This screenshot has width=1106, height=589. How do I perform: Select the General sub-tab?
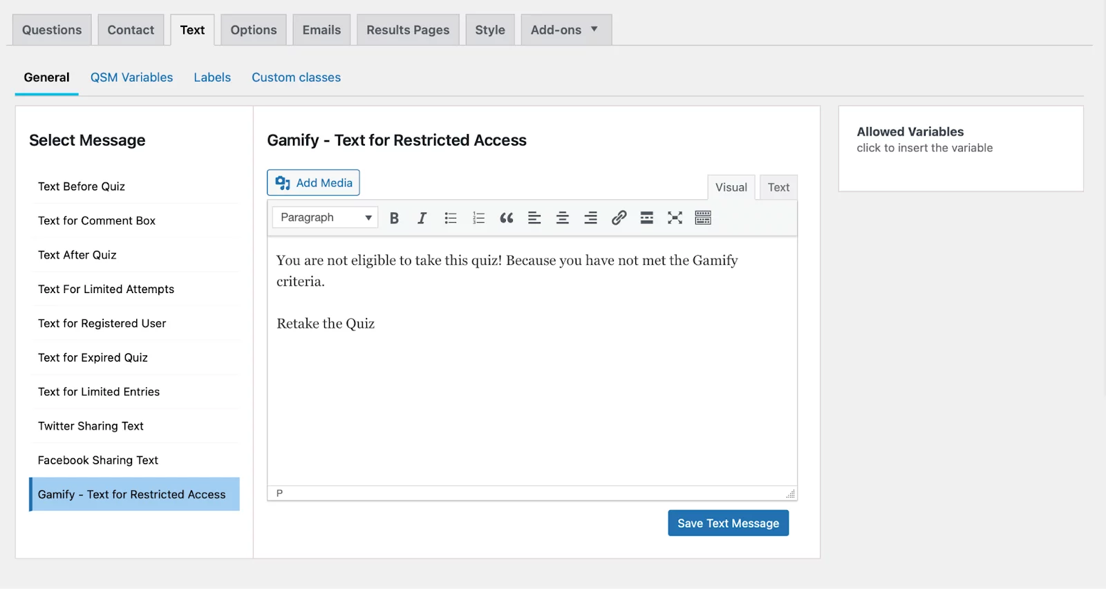pos(46,77)
